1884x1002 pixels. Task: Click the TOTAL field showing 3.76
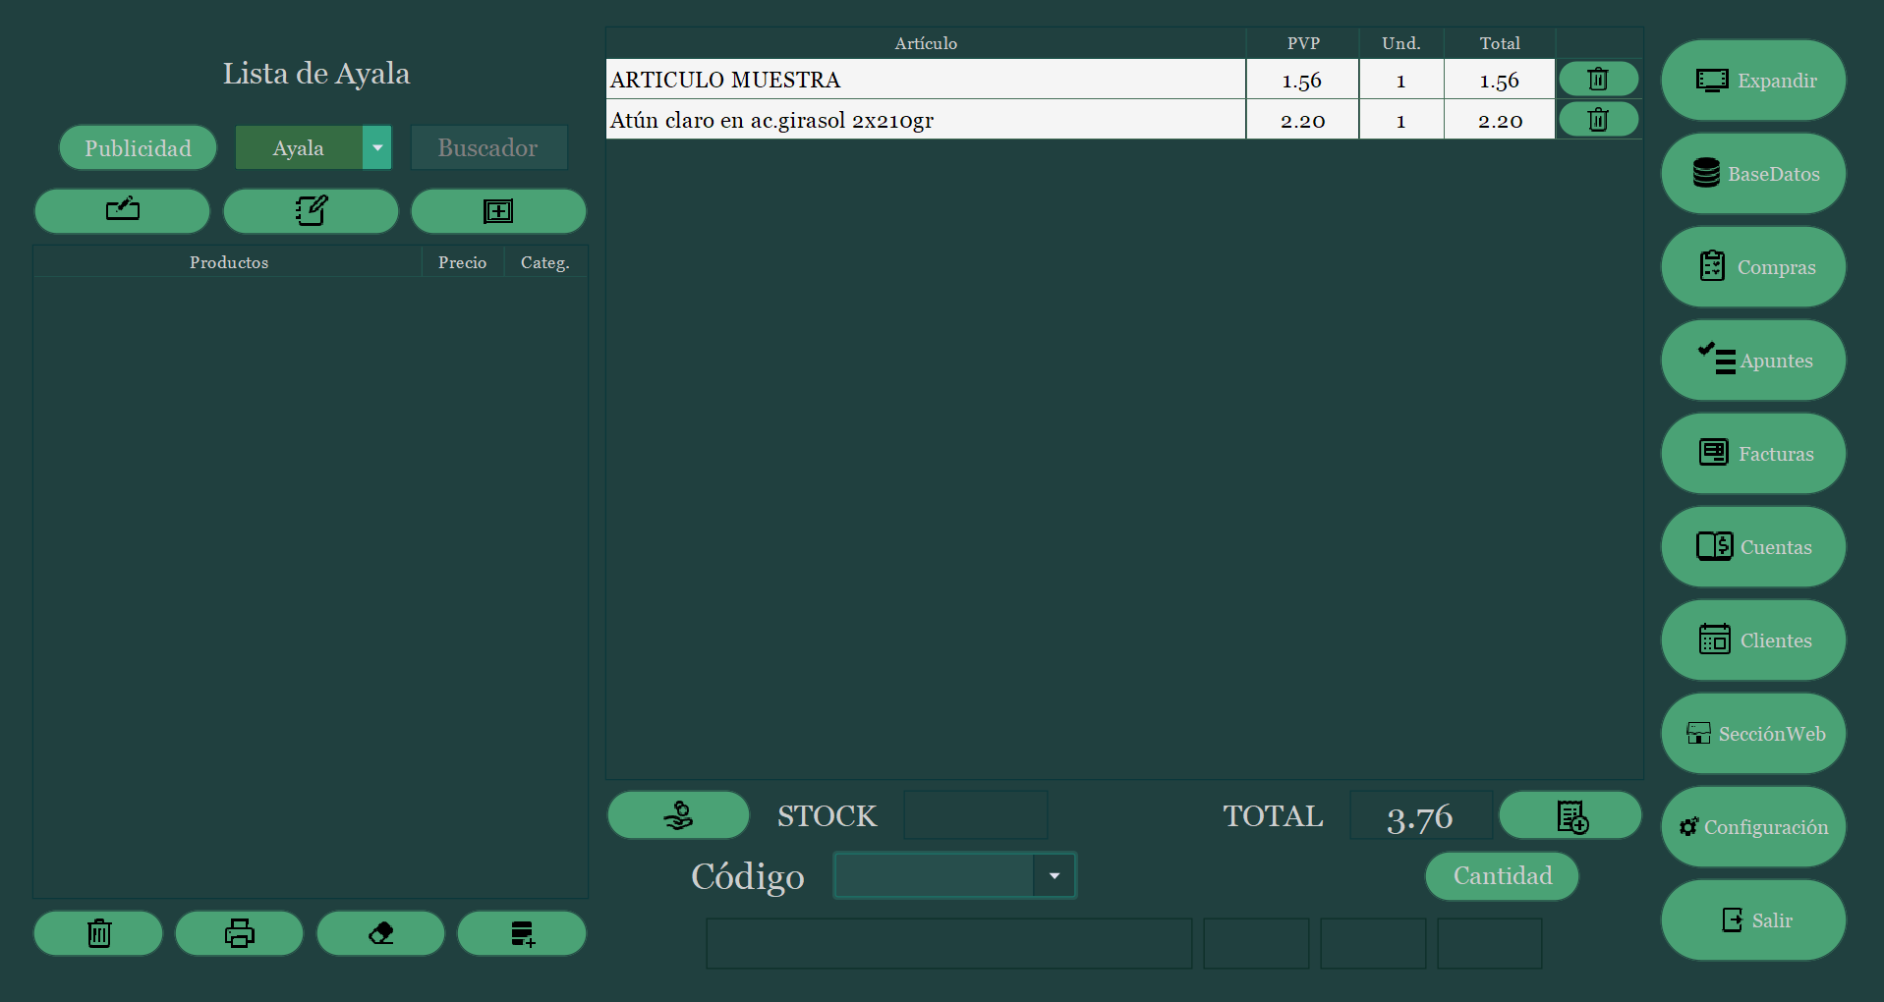pyautogui.click(x=1421, y=815)
